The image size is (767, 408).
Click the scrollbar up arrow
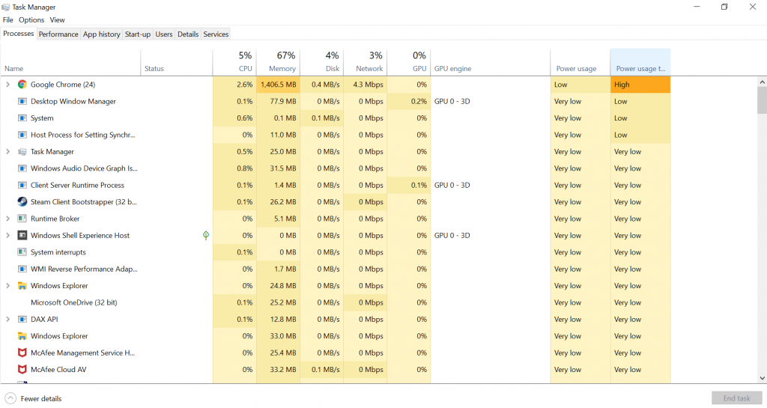point(762,82)
